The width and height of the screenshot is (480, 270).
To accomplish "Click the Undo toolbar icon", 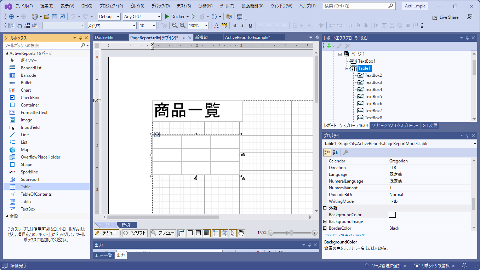I will point(73,17).
